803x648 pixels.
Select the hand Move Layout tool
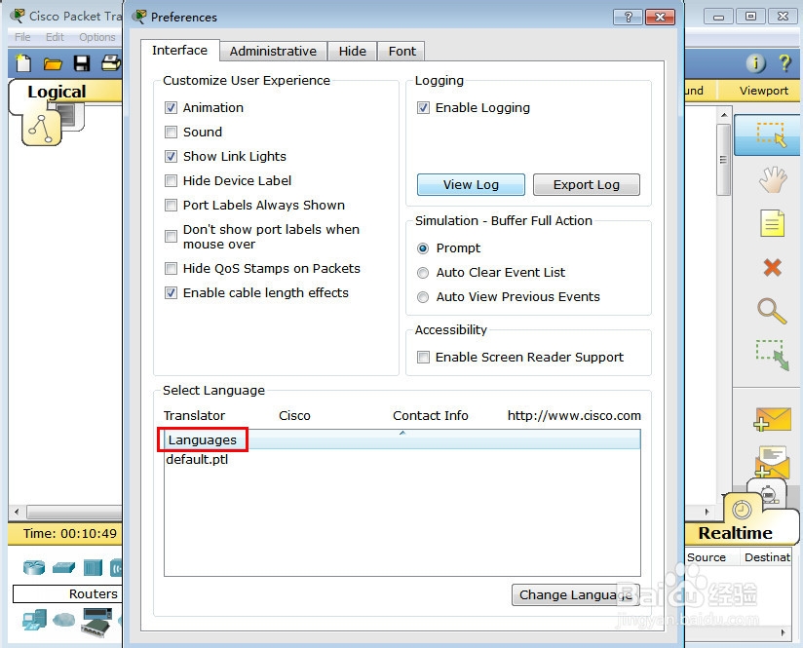[x=772, y=179]
